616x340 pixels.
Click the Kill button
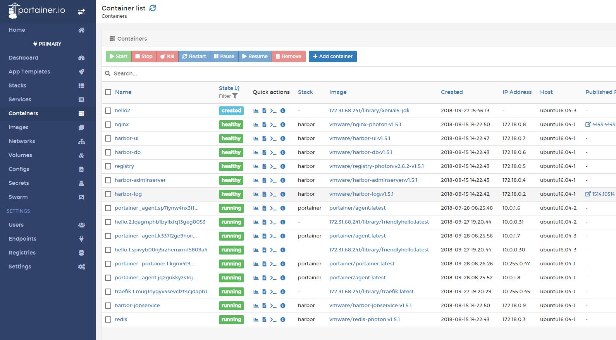pos(167,56)
